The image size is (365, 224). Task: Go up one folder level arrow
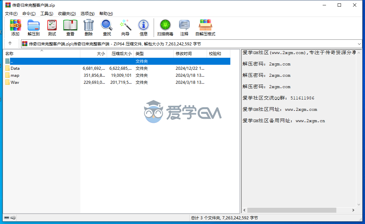pos(10,43)
